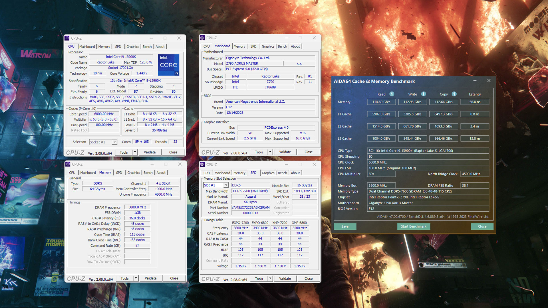The width and height of the screenshot is (548, 308).
Task: Click the Level 3 cache 36 MBytes field
Action: 160,130
